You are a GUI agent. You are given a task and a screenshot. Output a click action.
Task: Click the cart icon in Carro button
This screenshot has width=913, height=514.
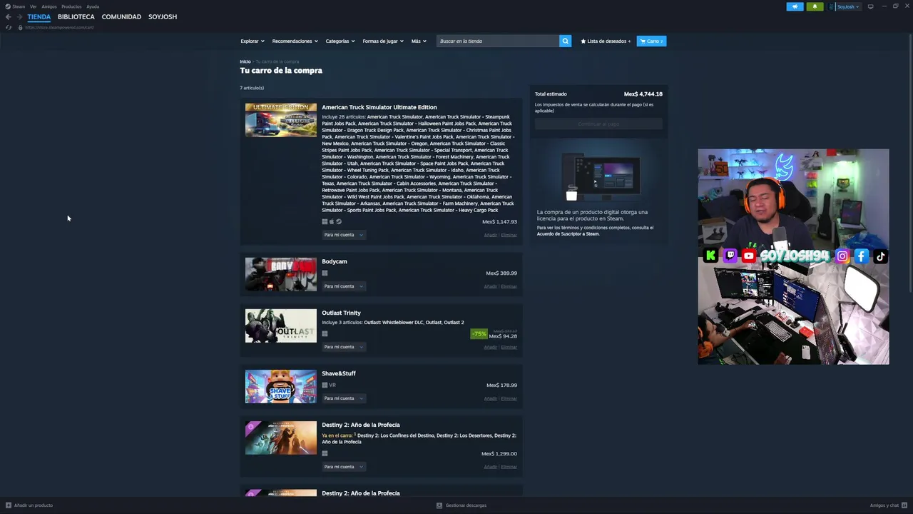pyautogui.click(x=643, y=41)
